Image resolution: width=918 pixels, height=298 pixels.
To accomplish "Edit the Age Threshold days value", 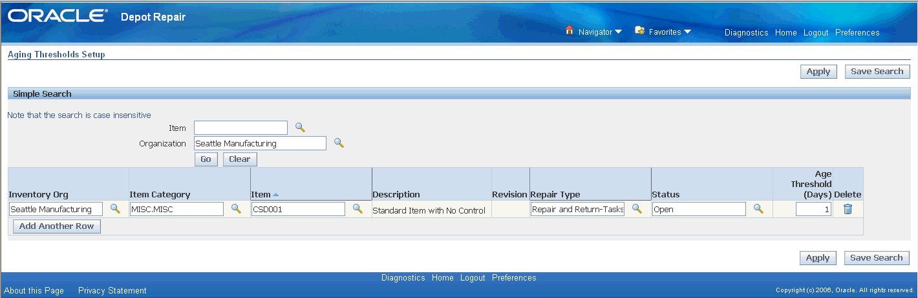I will [x=813, y=209].
